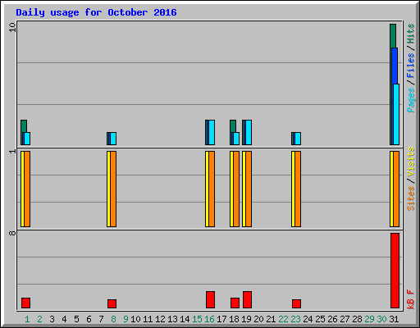Select the red KB bar for day 8

click(x=112, y=303)
